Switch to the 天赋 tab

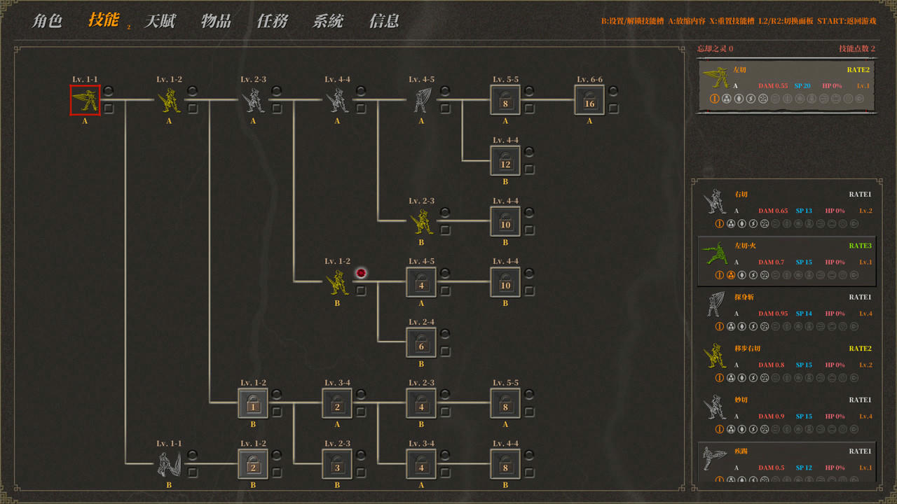click(160, 21)
